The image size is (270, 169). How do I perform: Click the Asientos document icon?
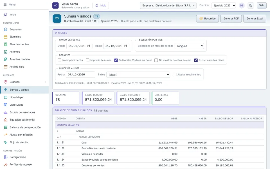[6, 52]
